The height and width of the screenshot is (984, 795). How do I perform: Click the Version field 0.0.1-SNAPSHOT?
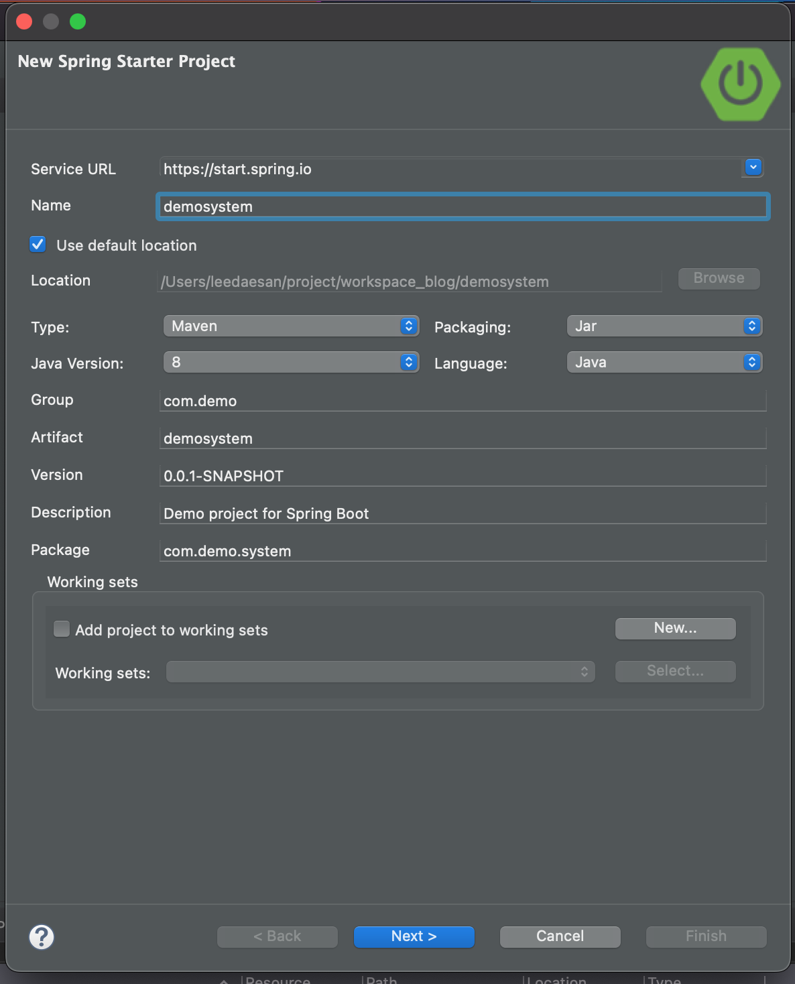click(463, 476)
